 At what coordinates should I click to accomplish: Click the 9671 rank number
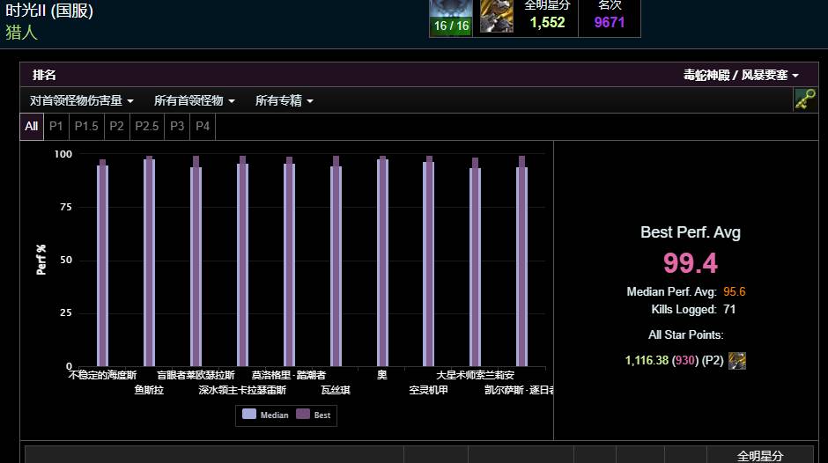click(610, 22)
